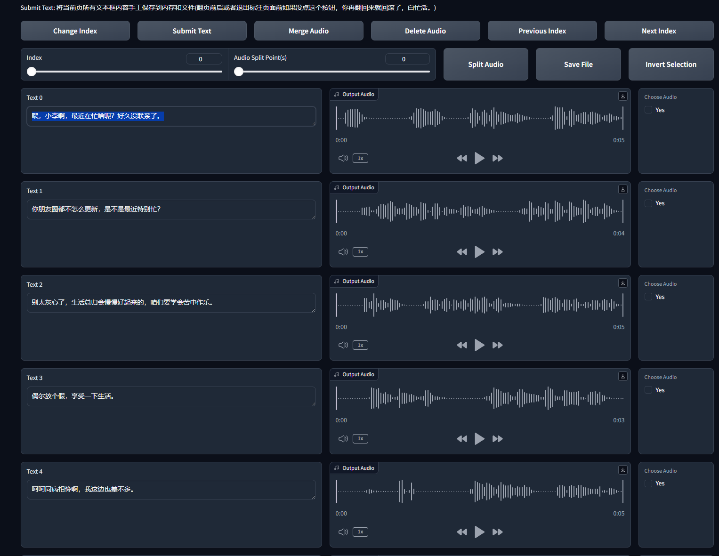Image resolution: width=719 pixels, height=556 pixels.
Task: Go to Next Index
Action: pyautogui.click(x=658, y=31)
